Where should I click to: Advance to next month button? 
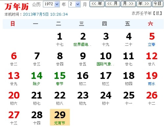point(128,4)
